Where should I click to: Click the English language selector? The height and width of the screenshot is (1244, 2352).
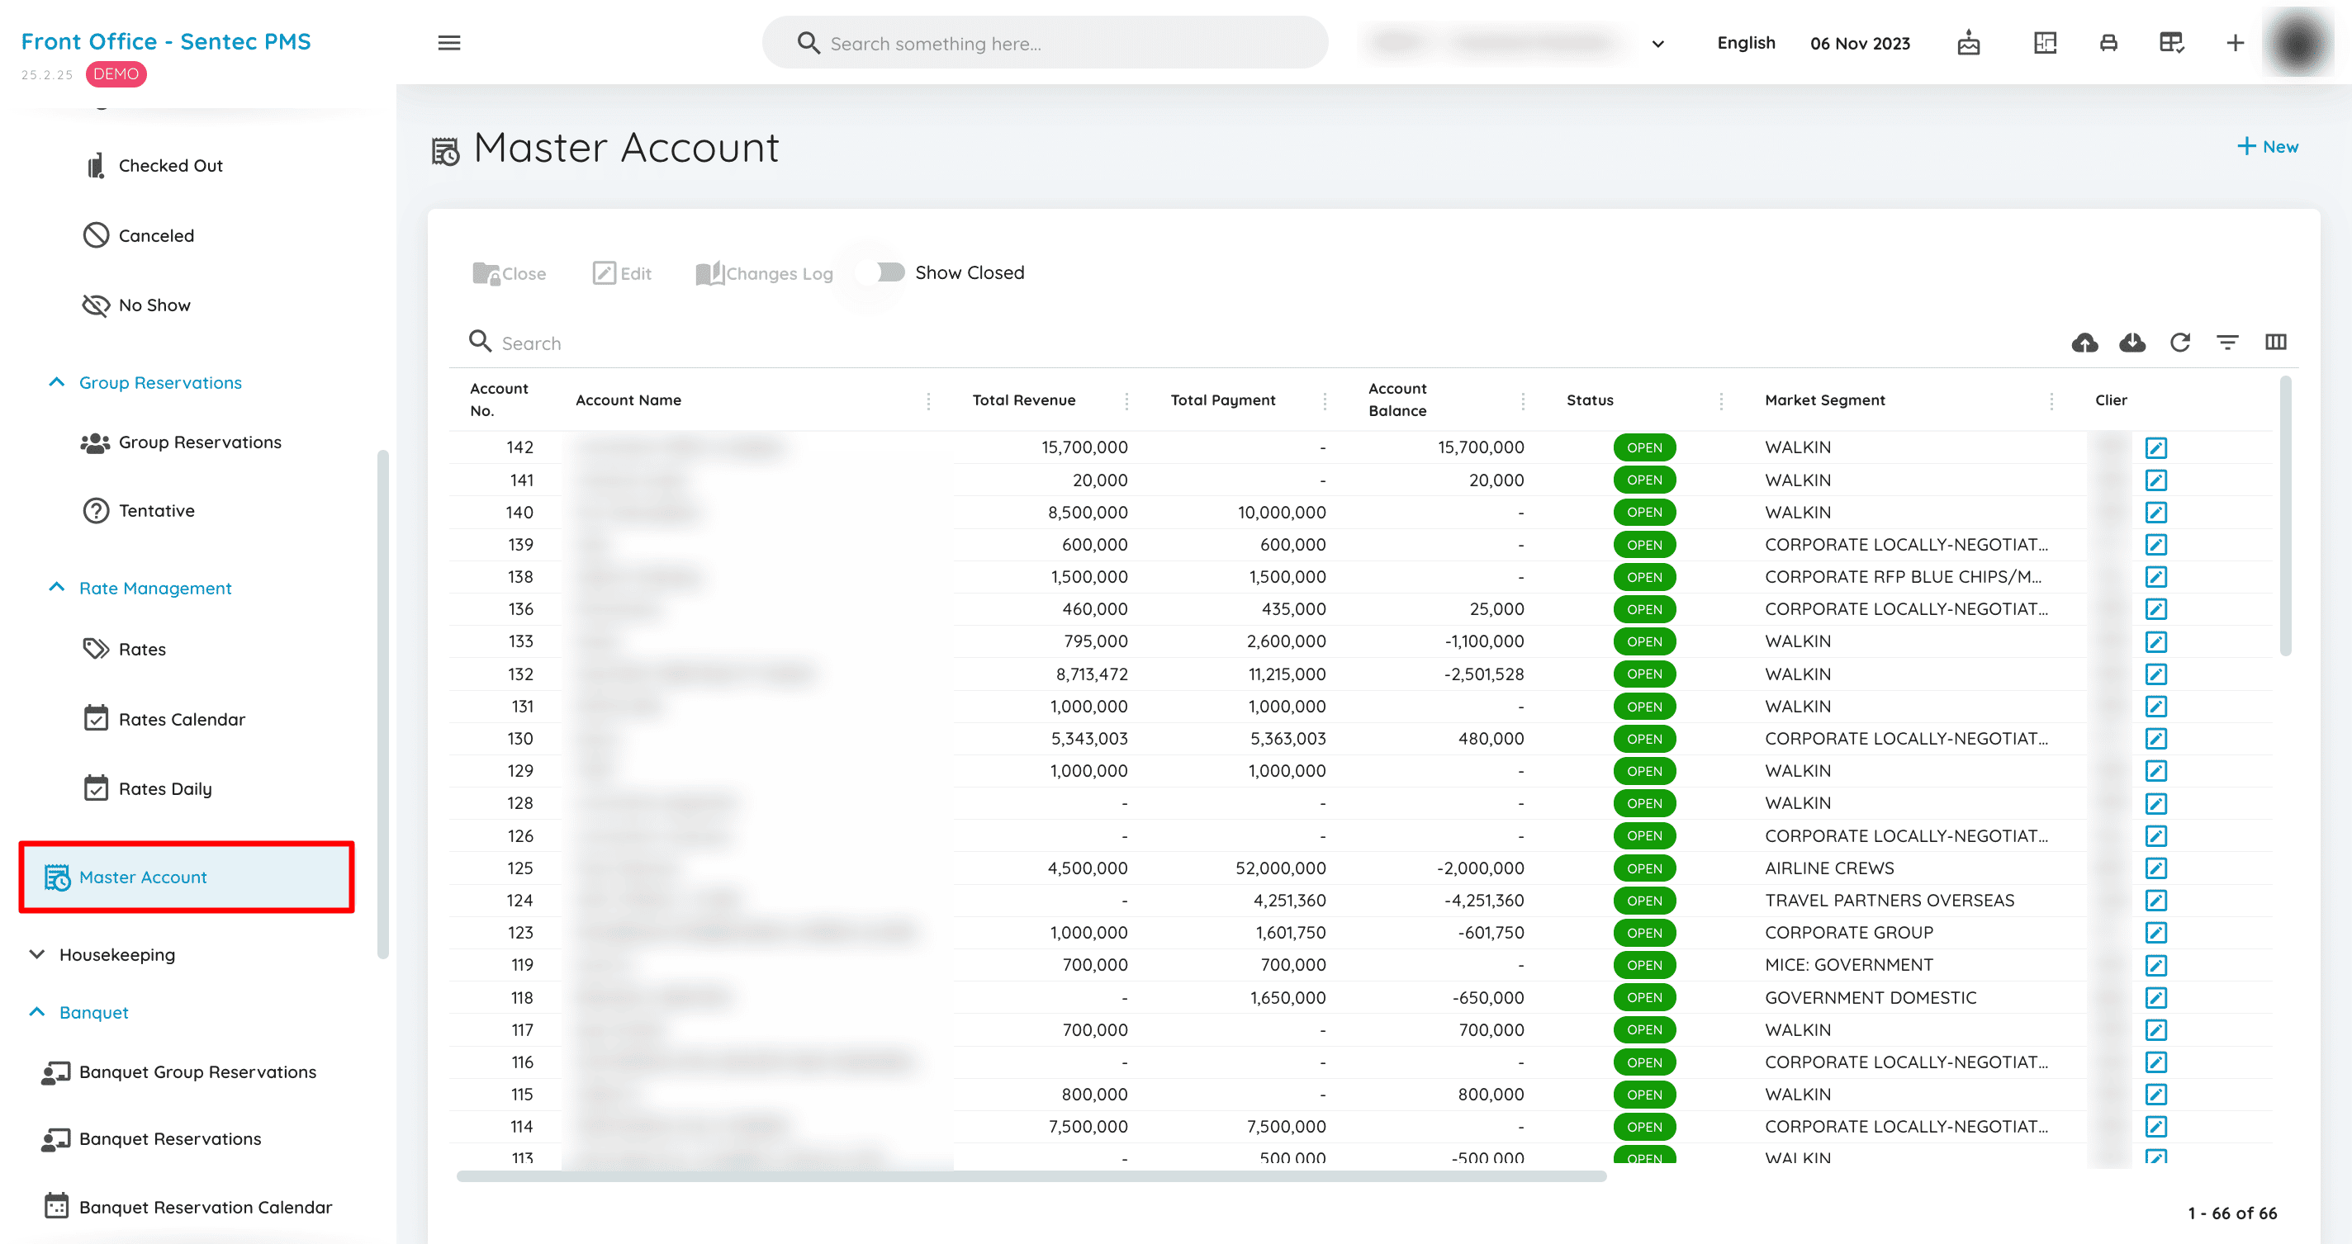pyautogui.click(x=1746, y=43)
